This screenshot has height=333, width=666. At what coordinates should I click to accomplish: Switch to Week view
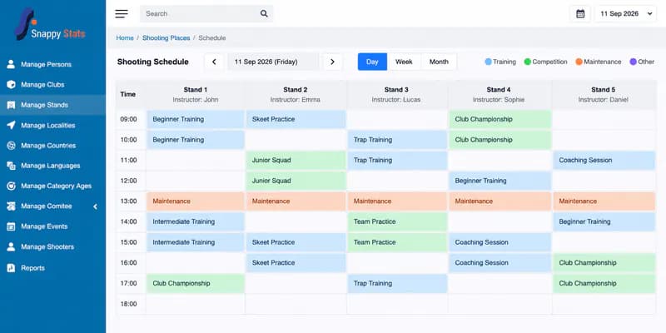(404, 62)
